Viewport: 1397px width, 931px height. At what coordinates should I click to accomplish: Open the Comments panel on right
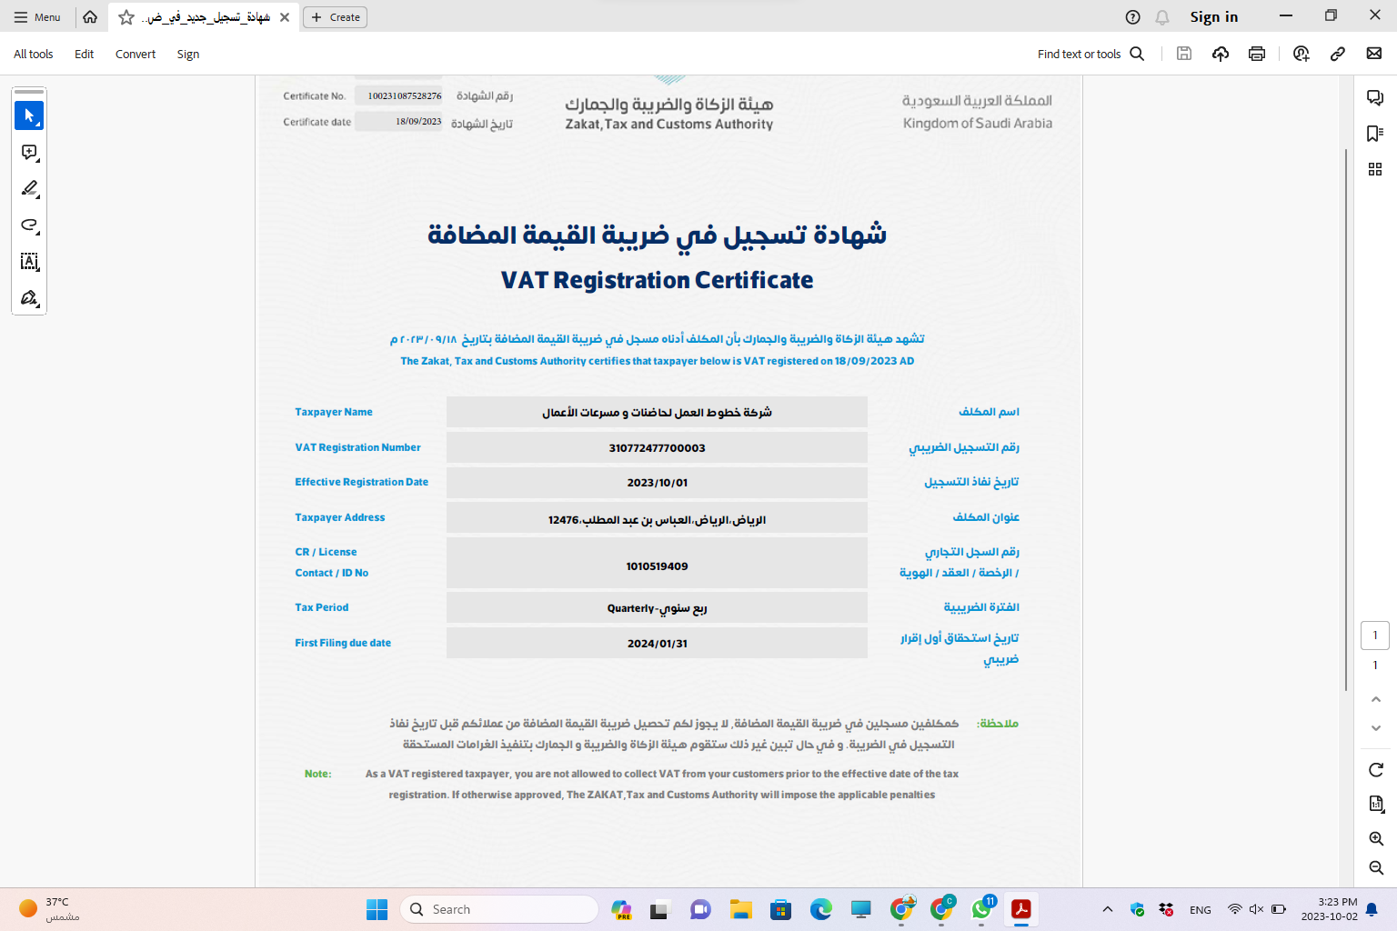1375,98
